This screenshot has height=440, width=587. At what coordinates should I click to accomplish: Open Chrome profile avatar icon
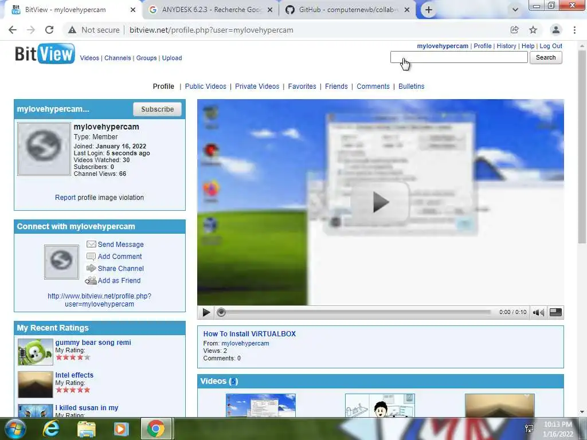(x=556, y=30)
